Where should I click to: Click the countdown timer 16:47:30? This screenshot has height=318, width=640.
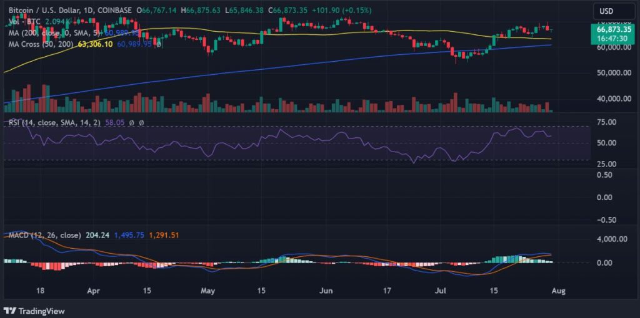[611, 38]
